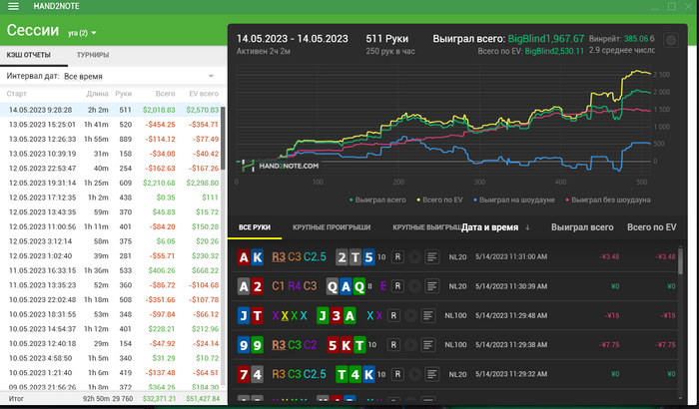Click the hands list vertical scrollbar
The image size is (699, 409).
(x=680, y=261)
